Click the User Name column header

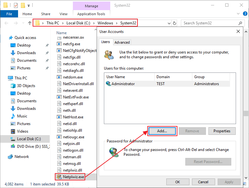(116, 77)
